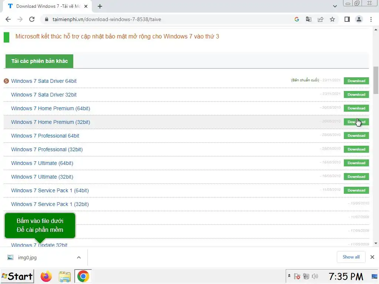379x284 pixels.
Task: Open downloaded img0.jpg file
Action: (x=27, y=258)
